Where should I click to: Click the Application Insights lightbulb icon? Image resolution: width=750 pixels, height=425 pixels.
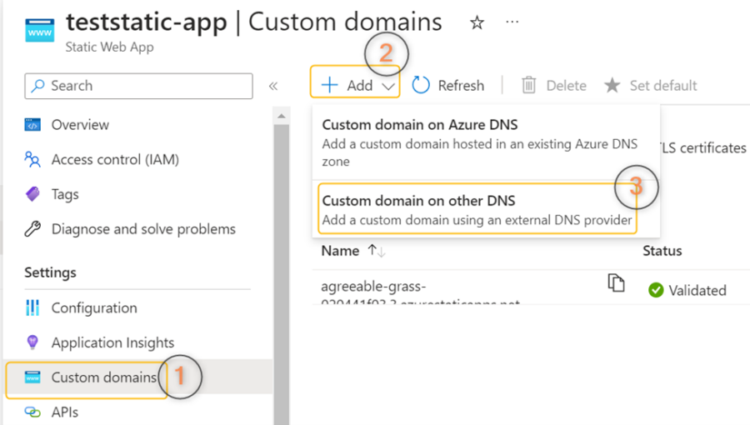32,342
